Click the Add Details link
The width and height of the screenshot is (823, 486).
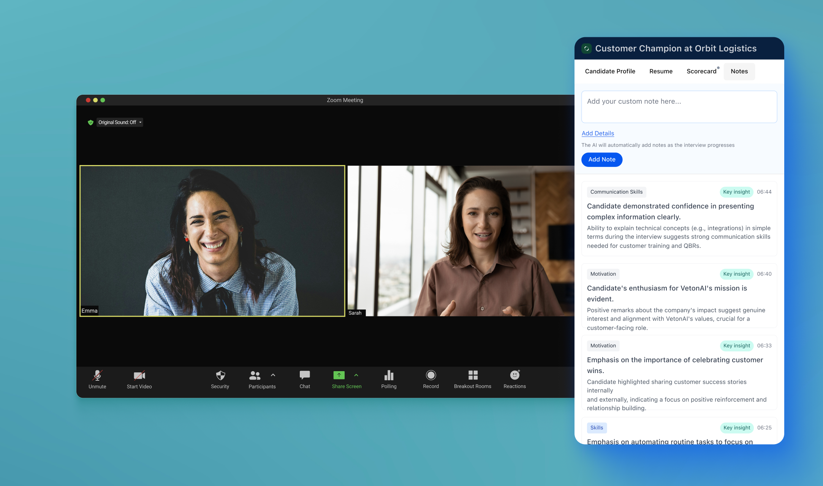(x=598, y=133)
